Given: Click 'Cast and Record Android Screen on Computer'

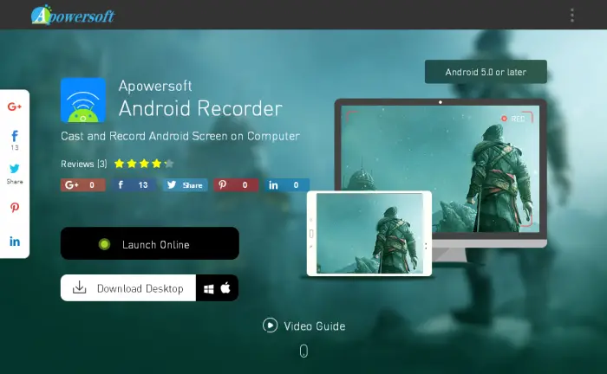Looking at the screenshot, I should coord(180,136).
